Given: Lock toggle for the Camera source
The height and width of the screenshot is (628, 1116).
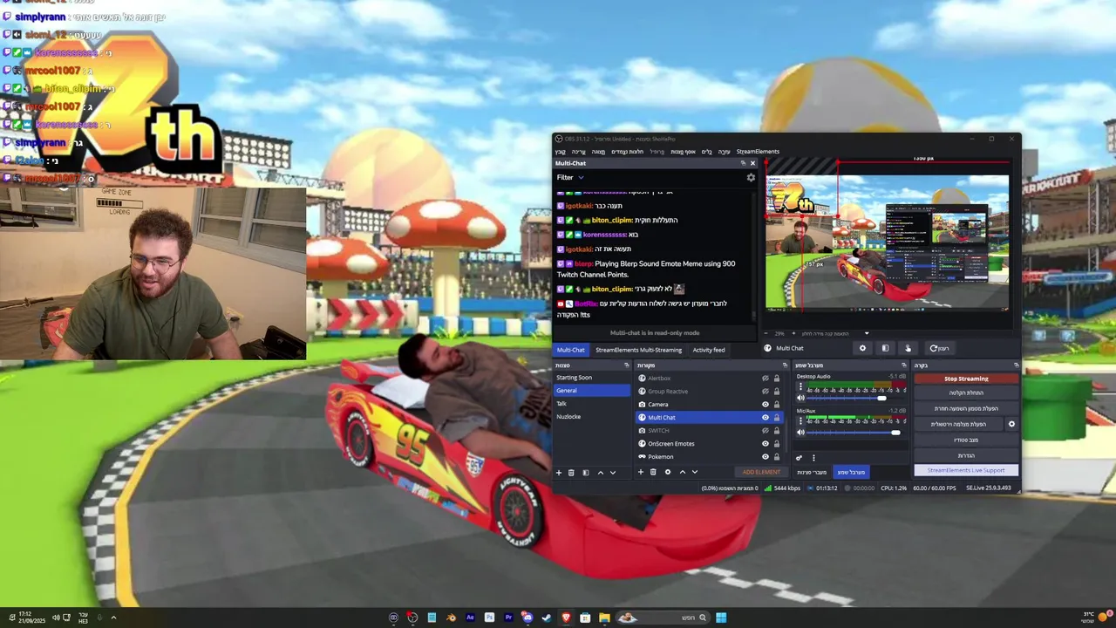Looking at the screenshot, I should pyautogui.click(x=777, y=405).
